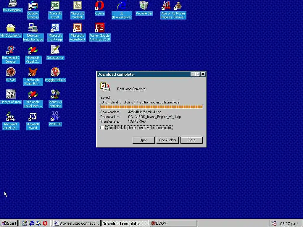Select the Microsoft PowerPoint shortcut

pos(77,32)
